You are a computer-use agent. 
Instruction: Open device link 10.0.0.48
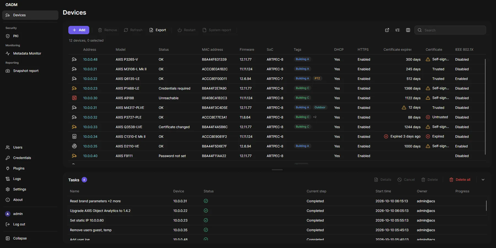coord(90,60)
